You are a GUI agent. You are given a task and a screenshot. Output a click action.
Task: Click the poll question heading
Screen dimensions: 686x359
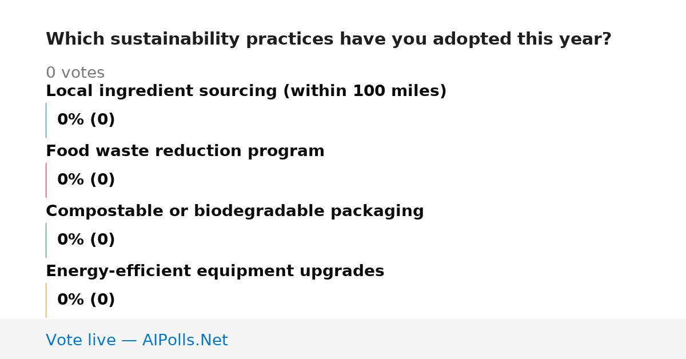click(x=329, y=39)
